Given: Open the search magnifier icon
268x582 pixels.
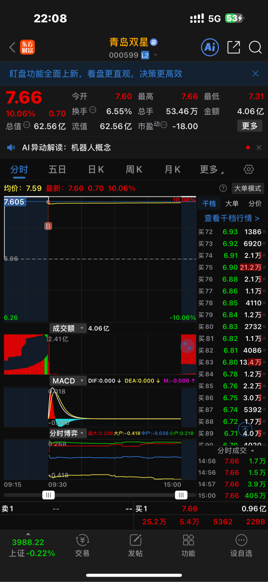Looking at the screenshot, I should [255, 47].
